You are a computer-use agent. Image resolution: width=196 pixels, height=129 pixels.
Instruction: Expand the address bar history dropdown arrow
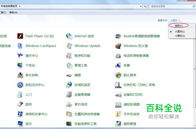tap(141, 6)
